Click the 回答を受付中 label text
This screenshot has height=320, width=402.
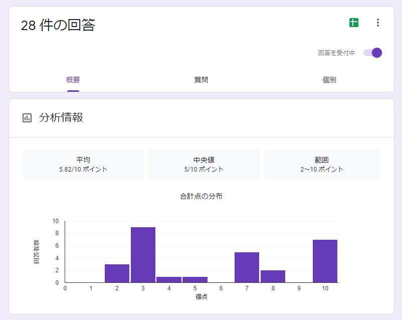click(x=336, y=53)
